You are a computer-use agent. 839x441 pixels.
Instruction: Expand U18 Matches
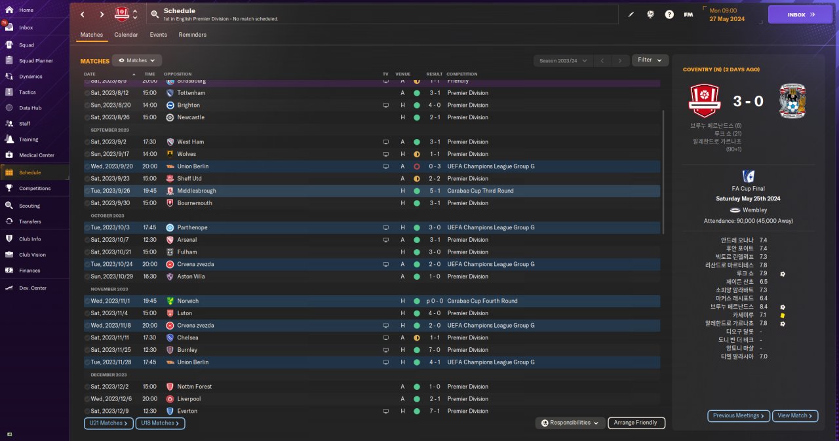pos(160,423)
